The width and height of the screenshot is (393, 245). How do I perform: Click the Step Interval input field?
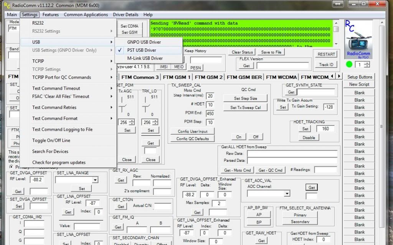pyautogui.click(x=210, y=96)
